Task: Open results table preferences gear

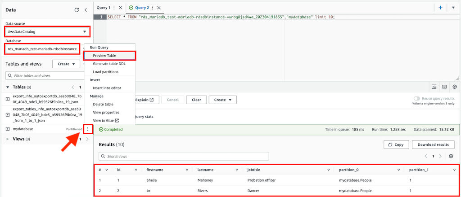Action: coord(451,156)
